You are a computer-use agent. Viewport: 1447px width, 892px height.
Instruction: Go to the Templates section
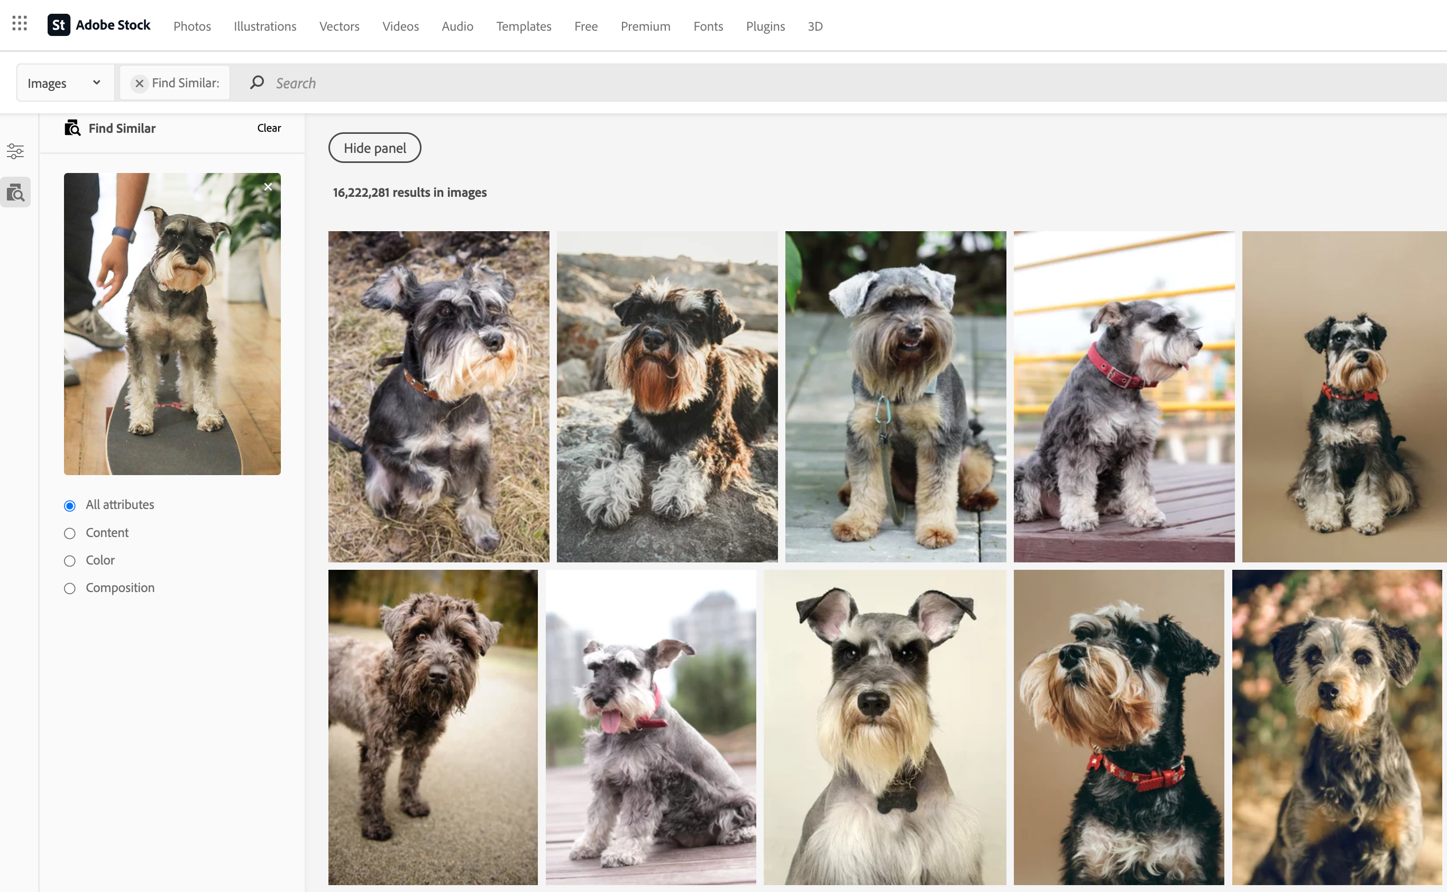click(523, 26)
